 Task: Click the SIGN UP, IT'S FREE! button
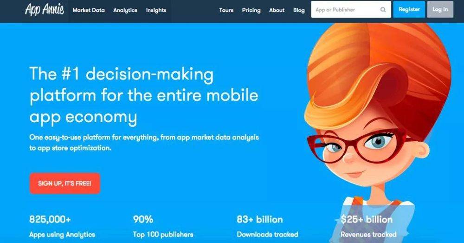tap(65, 184)
